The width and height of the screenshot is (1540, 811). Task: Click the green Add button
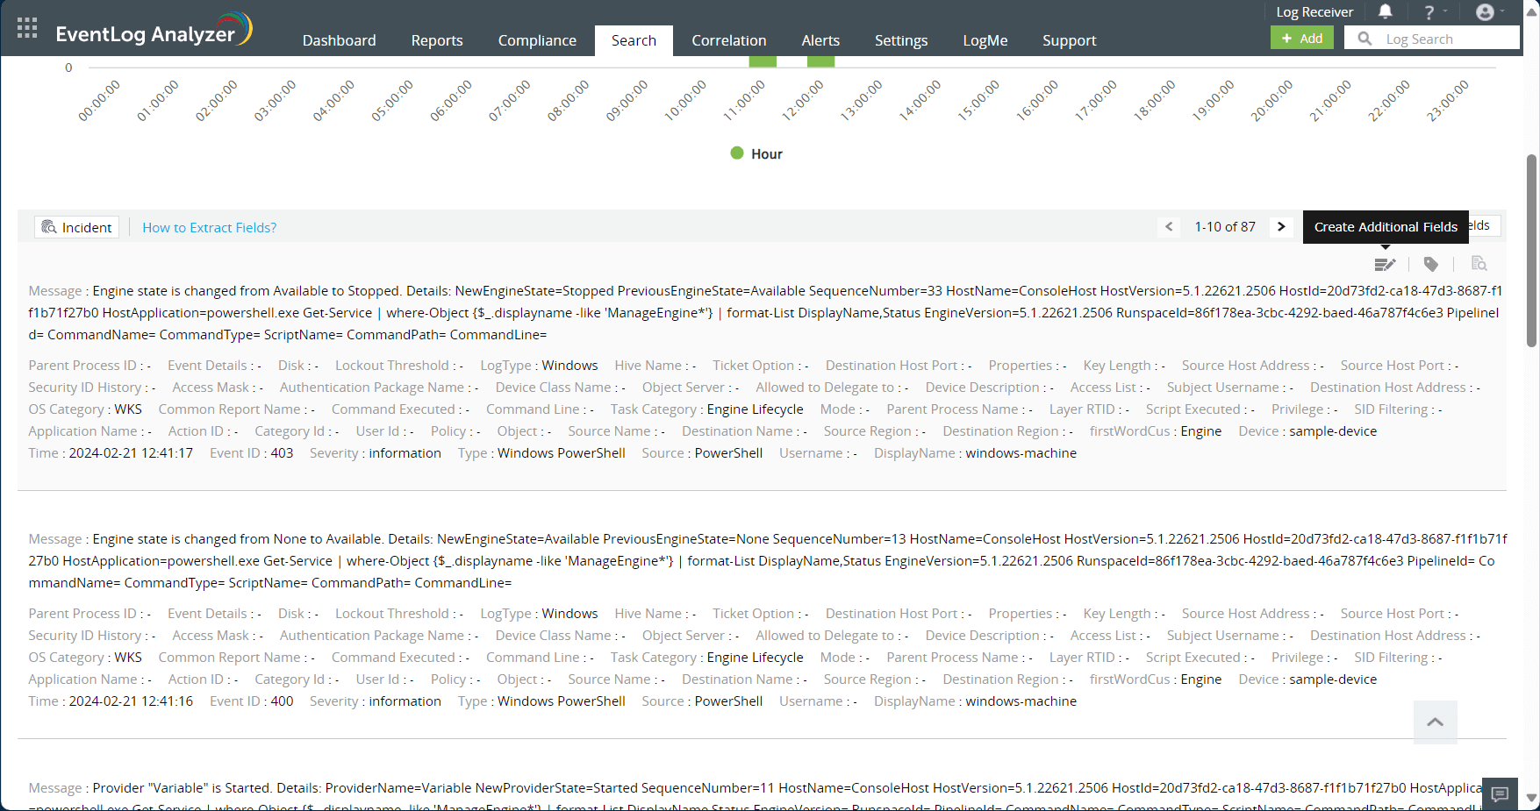click(x=1301, y=38)
